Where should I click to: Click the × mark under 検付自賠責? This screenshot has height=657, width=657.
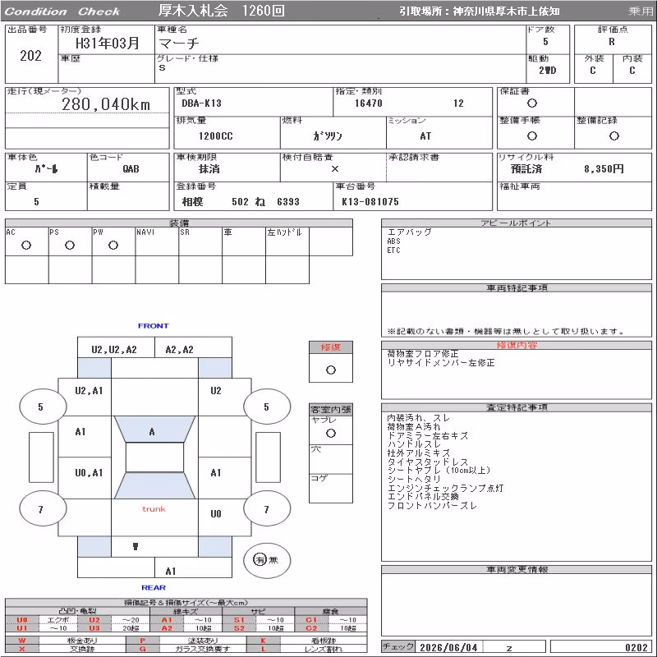335,169
